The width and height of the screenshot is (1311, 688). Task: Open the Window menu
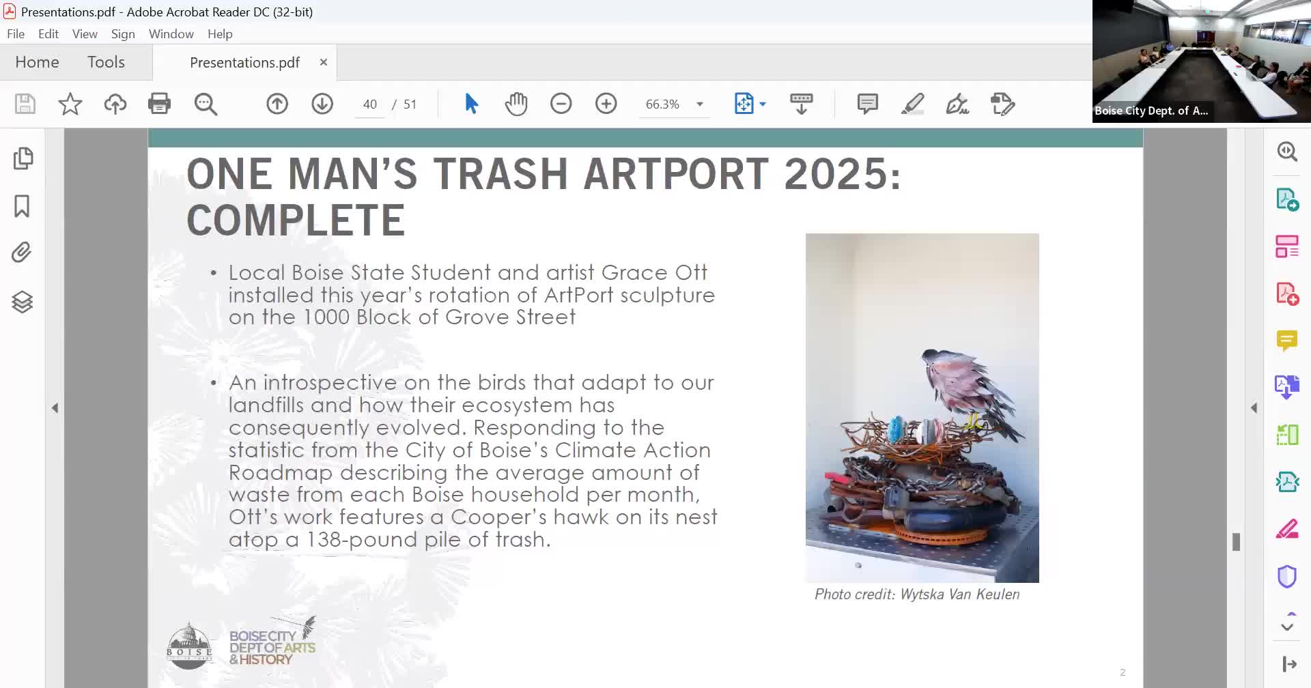click(171, 33)
